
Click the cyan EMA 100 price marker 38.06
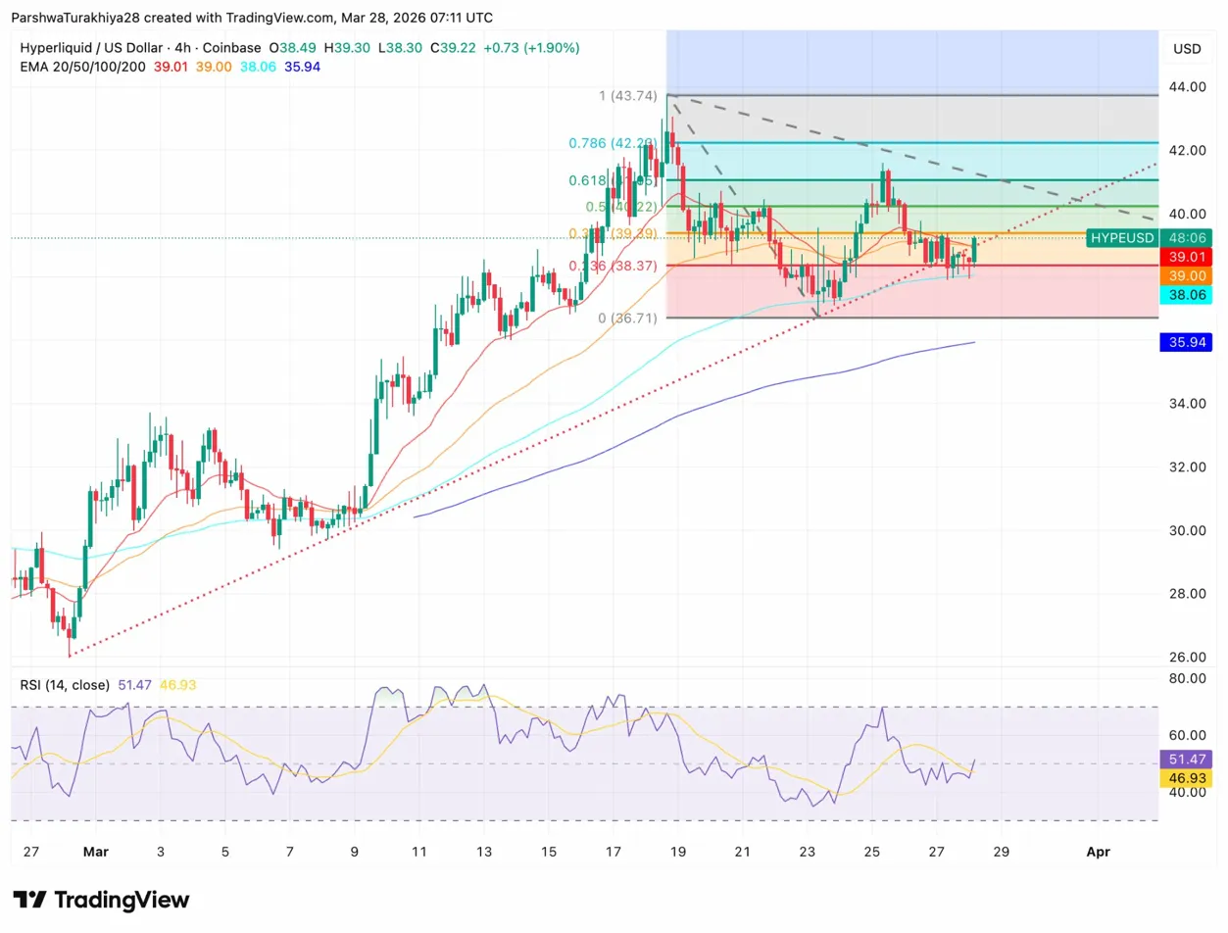pos(1187,295)
